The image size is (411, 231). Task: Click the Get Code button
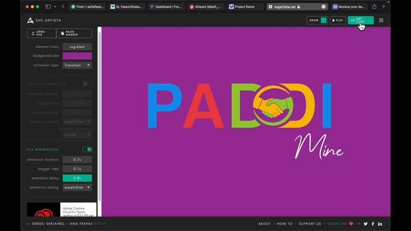tap(361, 20)
